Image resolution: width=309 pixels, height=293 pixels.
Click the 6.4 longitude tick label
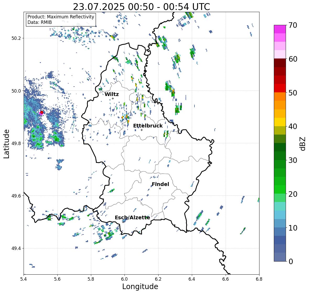coord(192,279)
